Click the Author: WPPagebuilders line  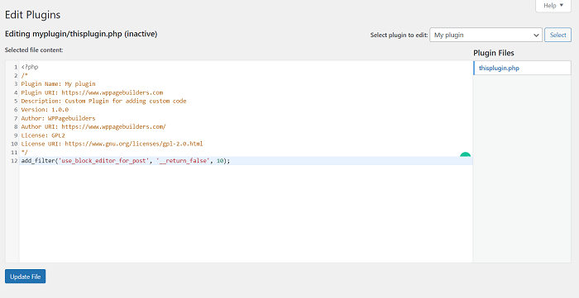pyautogui.click(x=59, y=118)
